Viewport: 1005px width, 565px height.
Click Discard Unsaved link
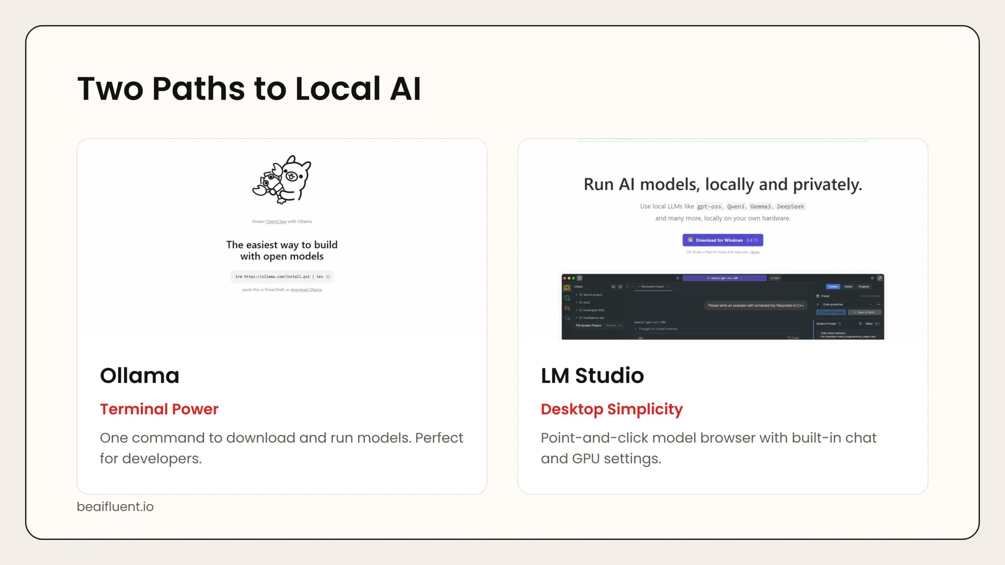pyautogui.click(x=870, y=296)
